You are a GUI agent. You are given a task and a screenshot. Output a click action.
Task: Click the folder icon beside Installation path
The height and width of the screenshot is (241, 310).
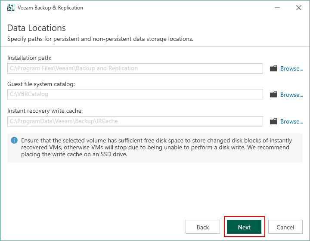click(273, 68)
